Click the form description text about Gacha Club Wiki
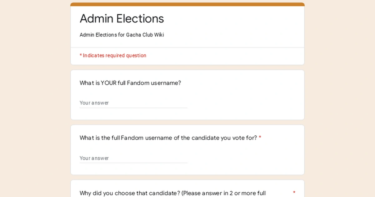 [x=122, y=35]
